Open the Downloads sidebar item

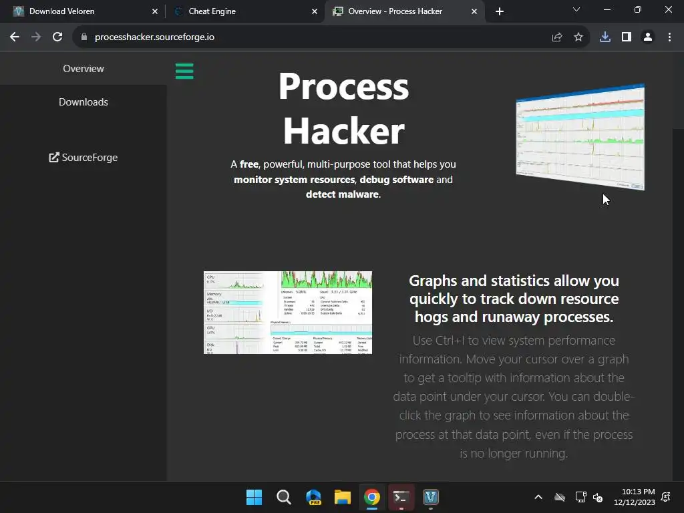83,102
